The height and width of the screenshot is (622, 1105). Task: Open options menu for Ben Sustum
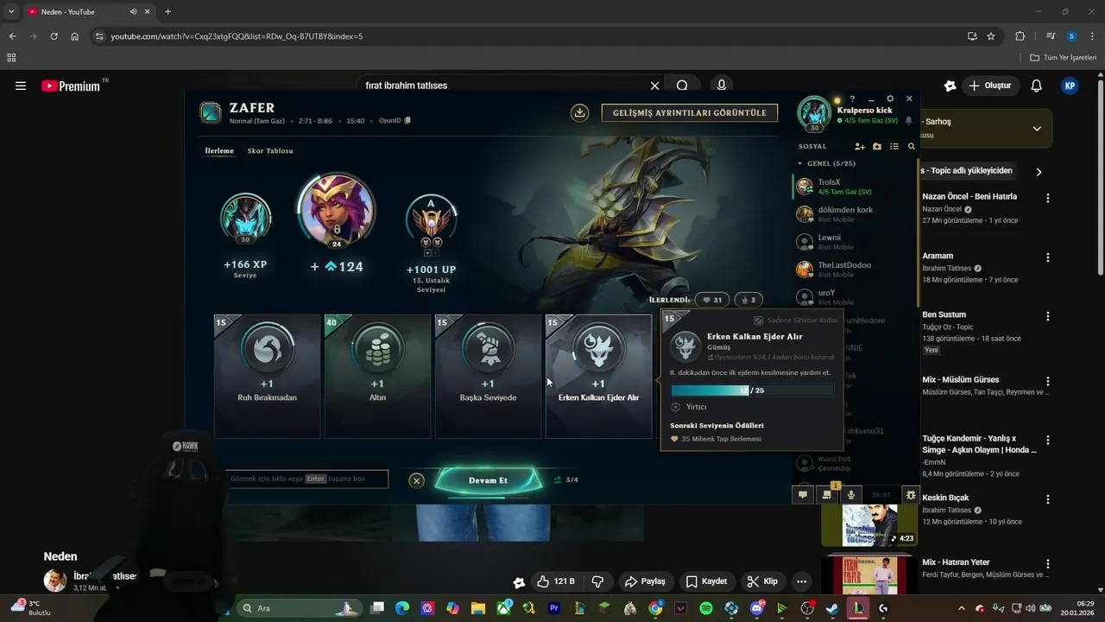click(x=1048, y=316)
